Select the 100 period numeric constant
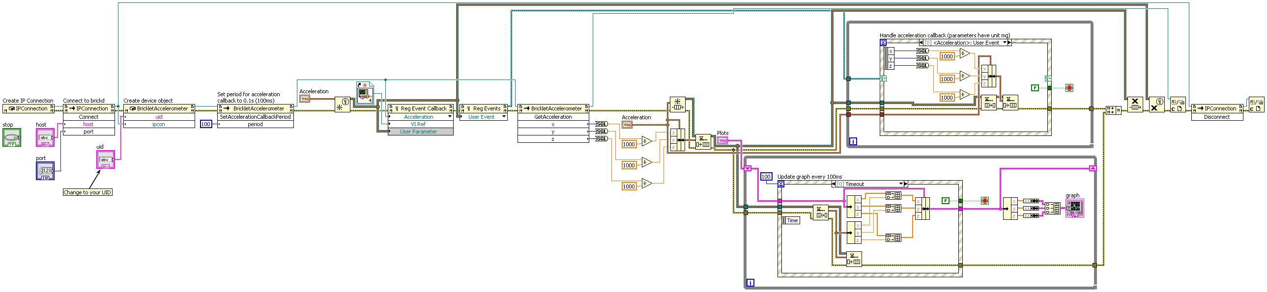 tap(205, 124)
